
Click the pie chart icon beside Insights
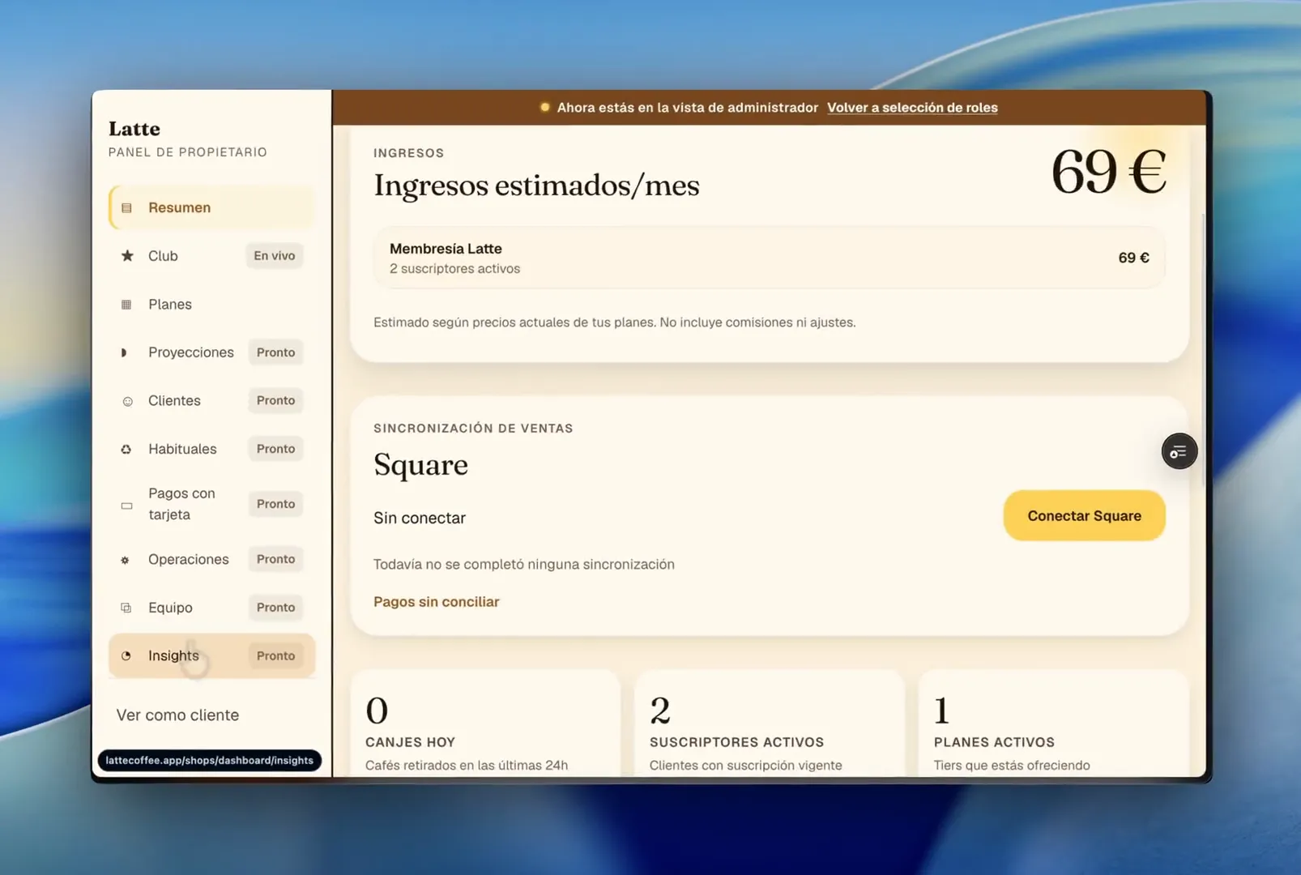[x=126, y=656]
